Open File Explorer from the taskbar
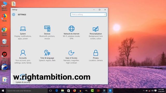Screen dimensions: 166x93 tap(63, 91)
